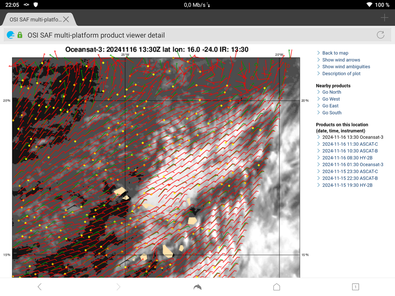Click the 100 % battery indicator
The width and height of the screenshot is (395, 296).
click(382, 5)
